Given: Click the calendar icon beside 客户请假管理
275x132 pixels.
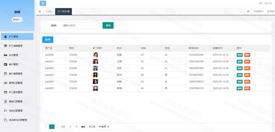Looking at the screenshot, I should (x=5, y=74).
